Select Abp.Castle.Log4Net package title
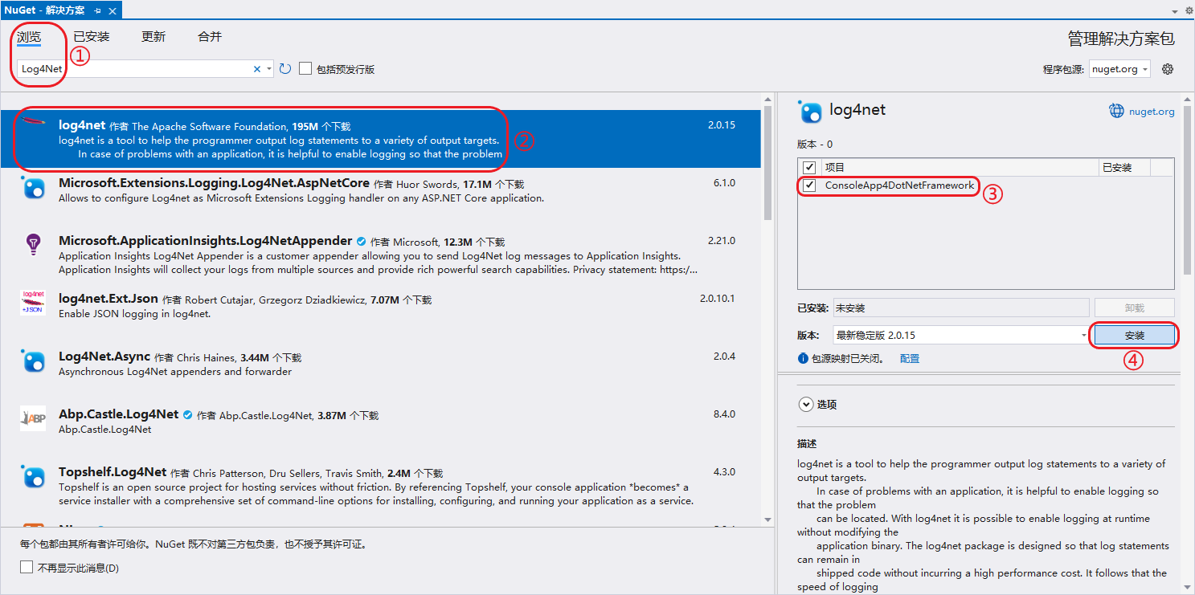 (x=119, y=414)
